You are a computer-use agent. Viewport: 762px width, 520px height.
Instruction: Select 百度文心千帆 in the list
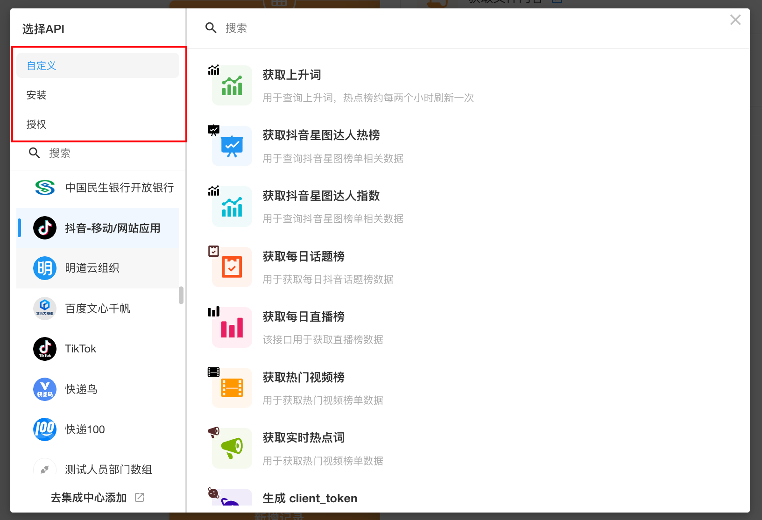pyautogui.click(x=98, y=309)
